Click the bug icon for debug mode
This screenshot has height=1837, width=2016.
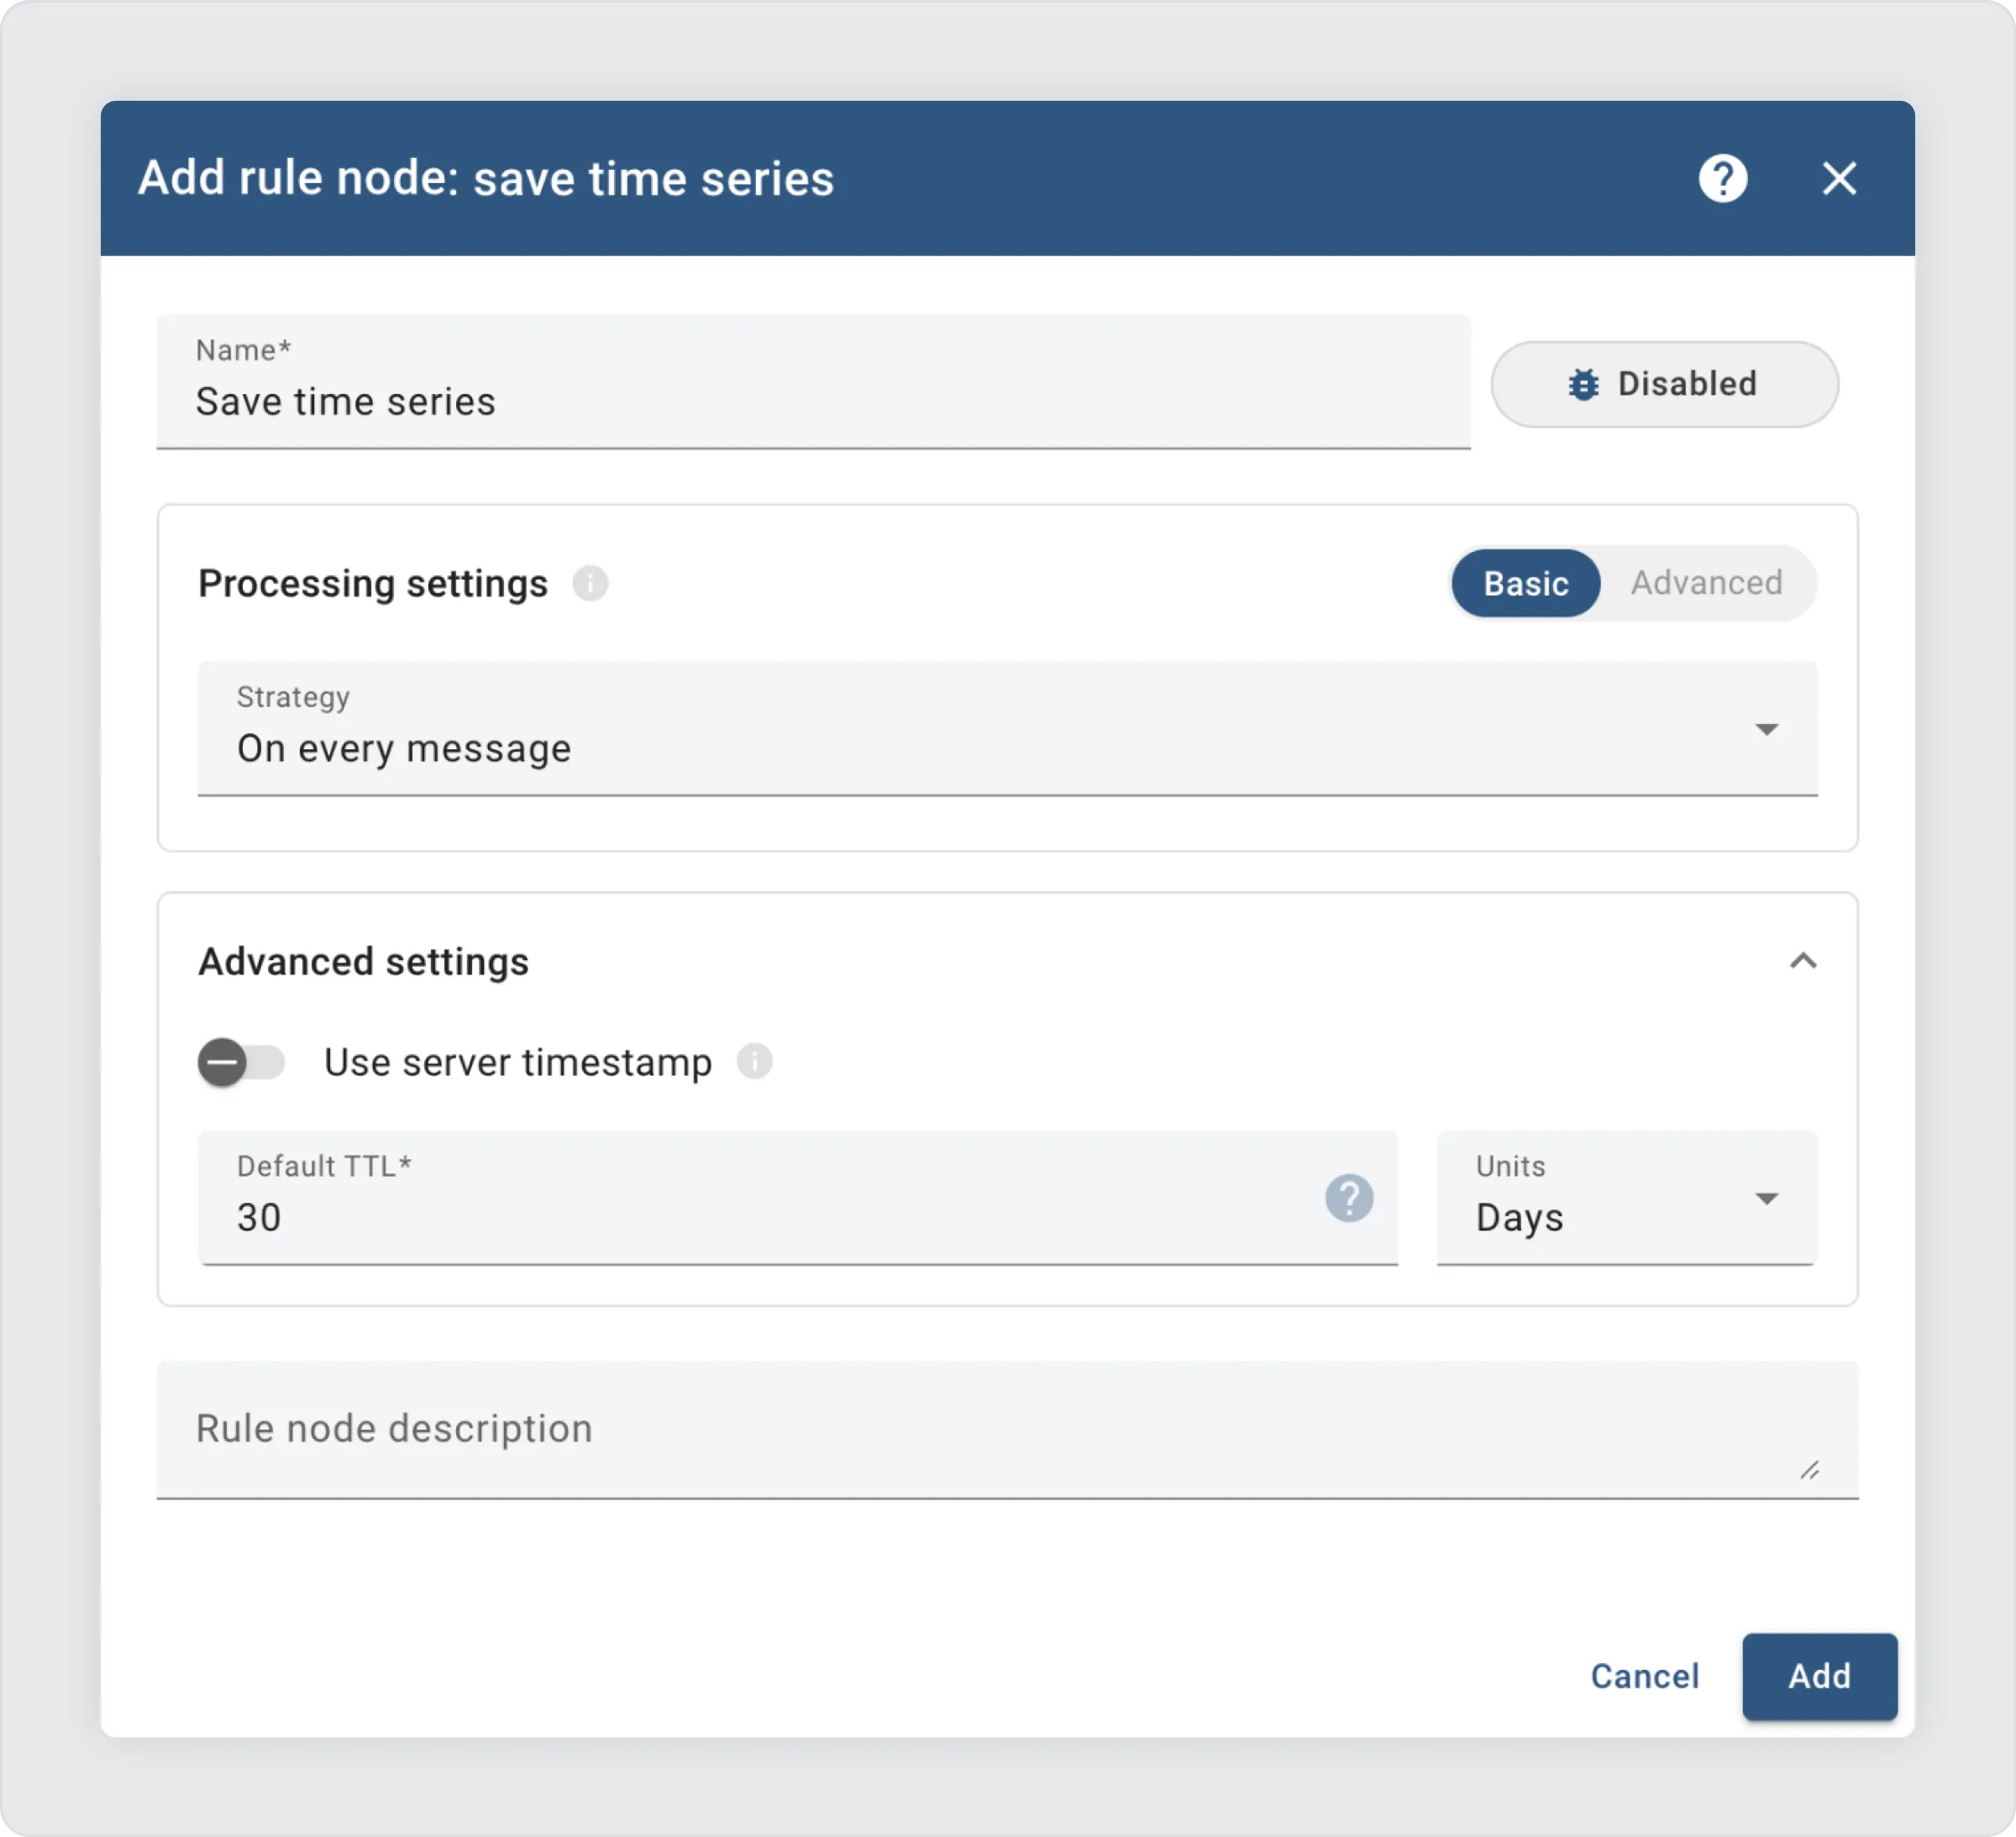tap(1583, 384)
